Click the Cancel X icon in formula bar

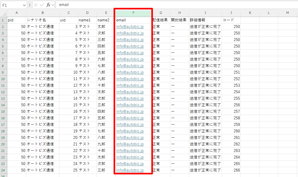[36, 5]
